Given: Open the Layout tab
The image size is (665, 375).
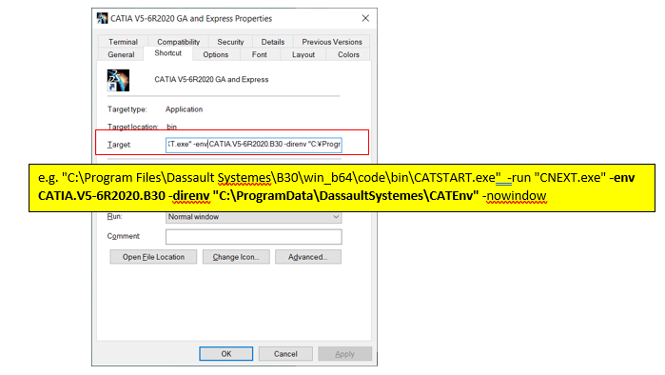Looking at the screenshot, I should [303, 54].
